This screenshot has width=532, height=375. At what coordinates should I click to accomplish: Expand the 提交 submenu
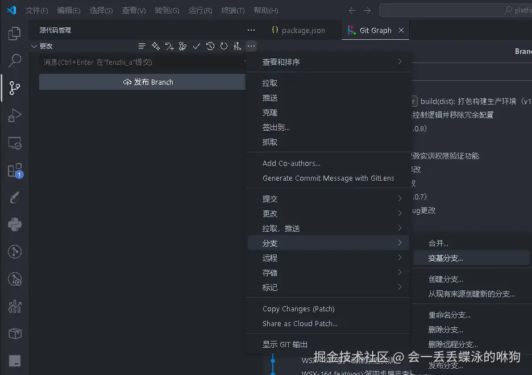pos(329,199)
